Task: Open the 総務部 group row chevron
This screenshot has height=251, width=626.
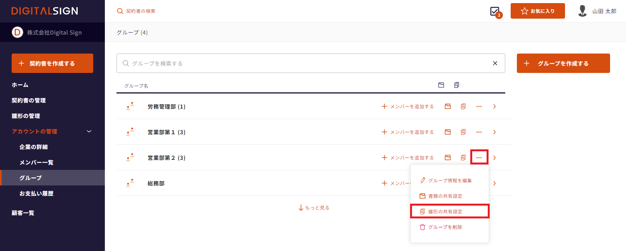Action: pos(494,183)
